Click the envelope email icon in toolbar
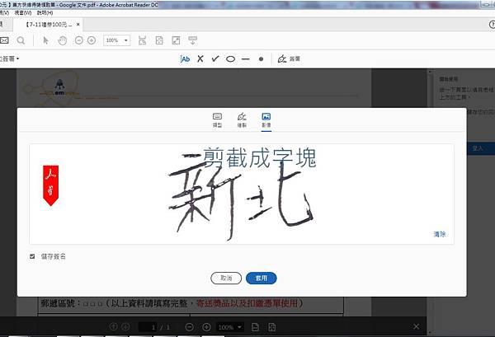This screenshot has width=495, height=337. (4, 40)
